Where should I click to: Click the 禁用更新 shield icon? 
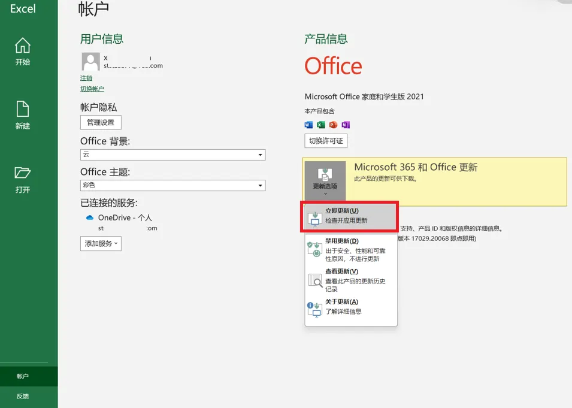pyautogui.click(x=314, y=249)
